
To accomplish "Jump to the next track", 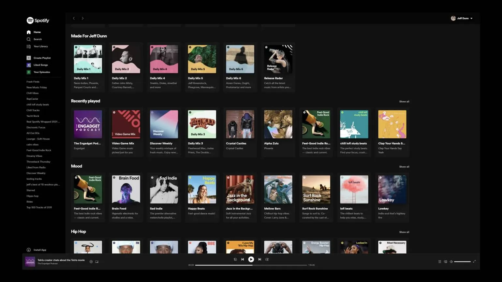I will 260,260.
